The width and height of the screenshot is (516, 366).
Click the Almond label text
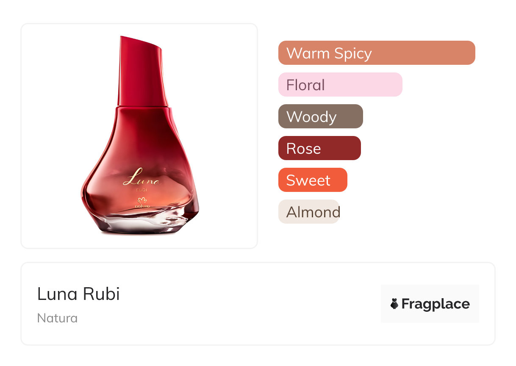[x=313, y=212]
